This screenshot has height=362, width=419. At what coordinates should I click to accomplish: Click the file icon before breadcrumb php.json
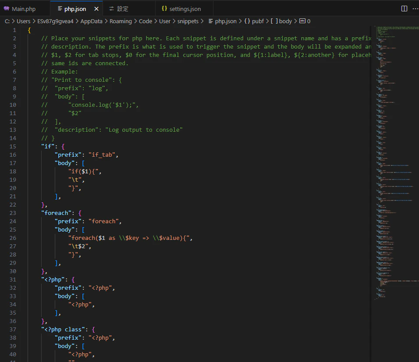coord(210,21)
